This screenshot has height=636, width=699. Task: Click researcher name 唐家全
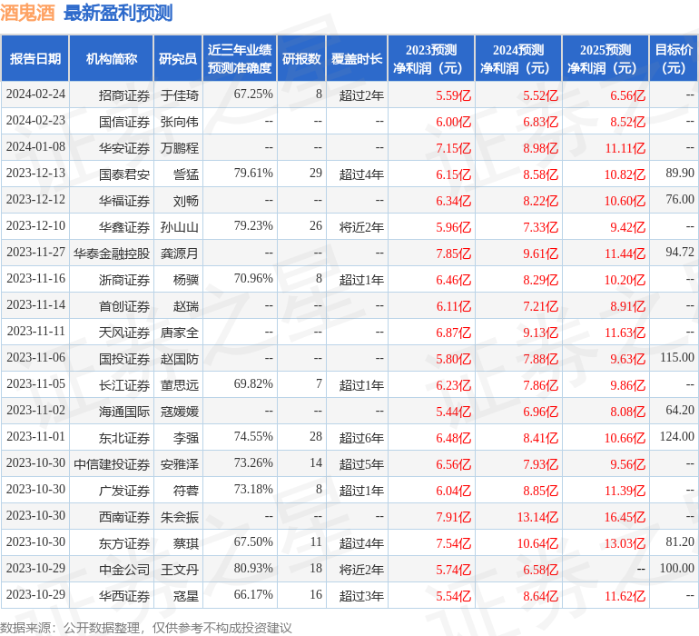click(180, 332)
